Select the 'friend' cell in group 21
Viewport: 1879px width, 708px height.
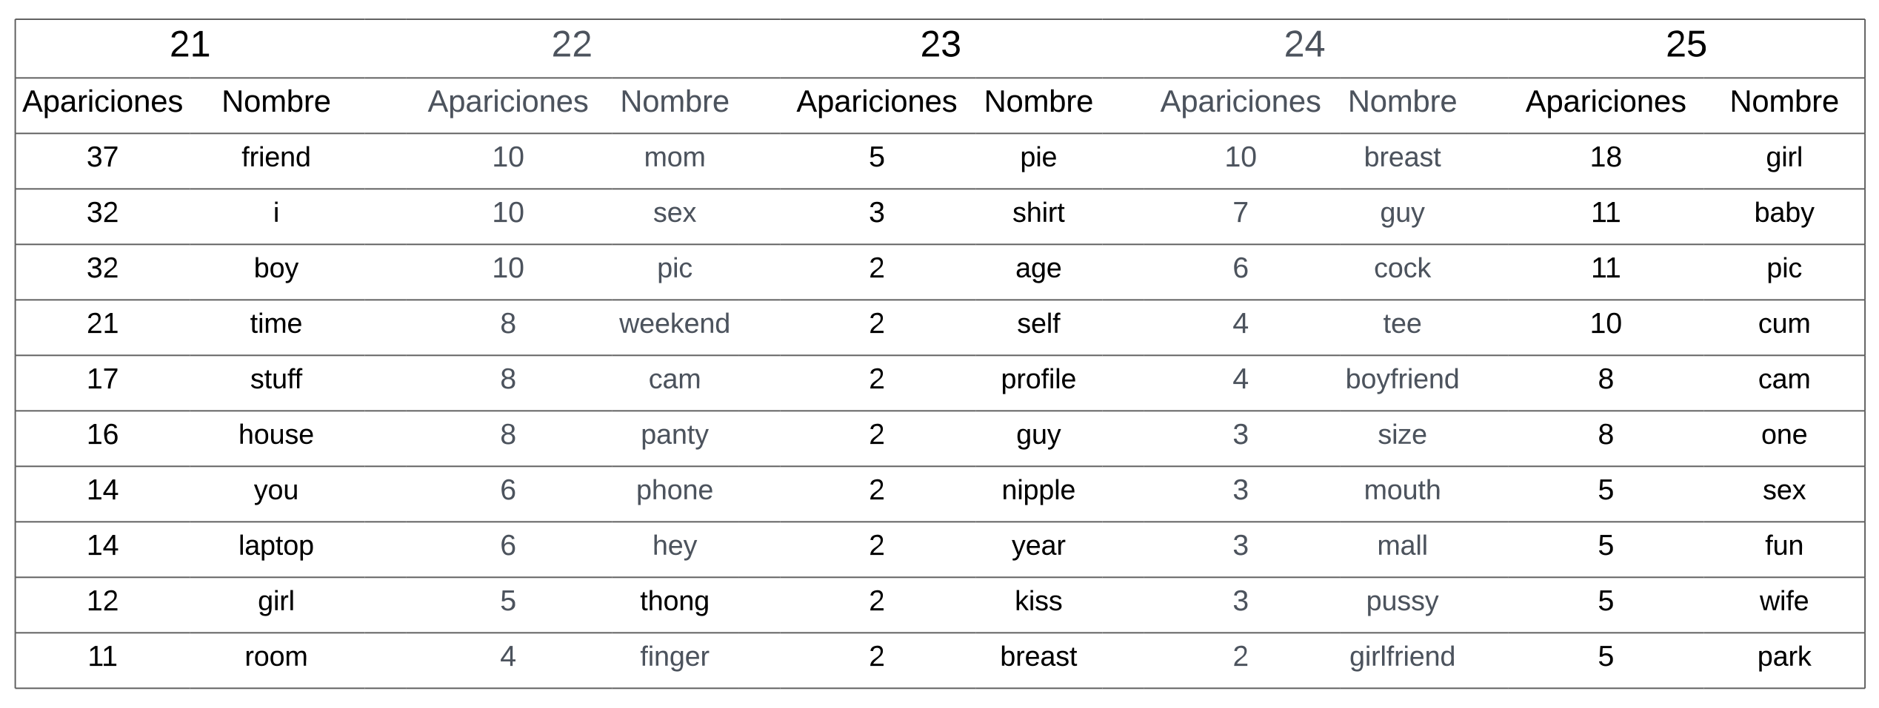pos(276,158)
